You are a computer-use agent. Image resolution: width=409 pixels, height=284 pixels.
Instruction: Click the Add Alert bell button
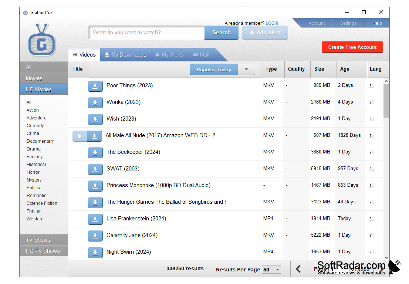pos(265,33)
